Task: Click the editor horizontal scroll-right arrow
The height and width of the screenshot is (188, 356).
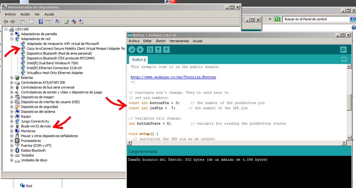Action: 344,143
